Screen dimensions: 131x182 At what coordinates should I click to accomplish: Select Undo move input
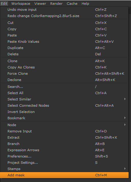click(64, 10)
